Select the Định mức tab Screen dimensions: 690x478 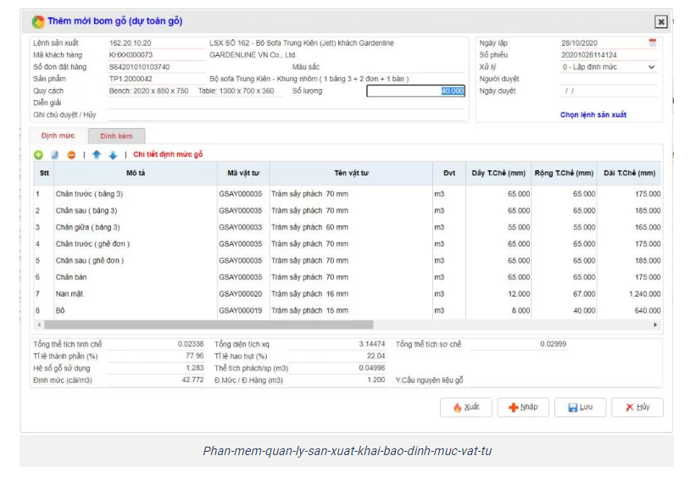[x=58, y=136]
